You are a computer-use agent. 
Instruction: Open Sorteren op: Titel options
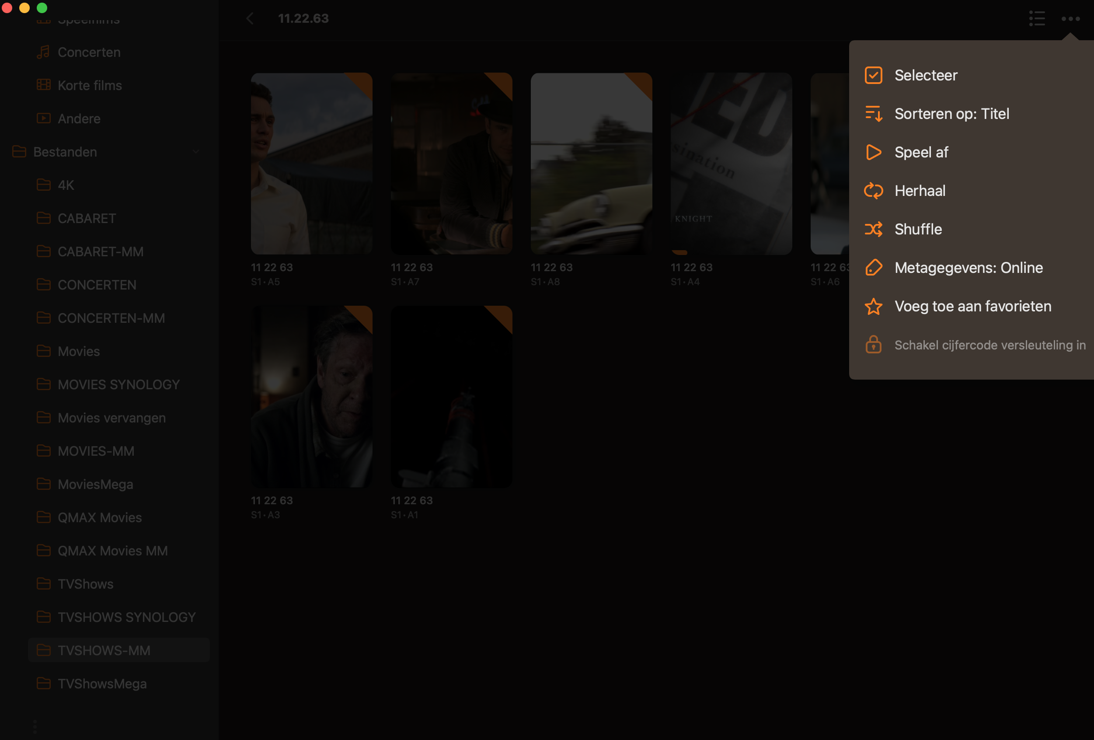[x=951, y=114]
